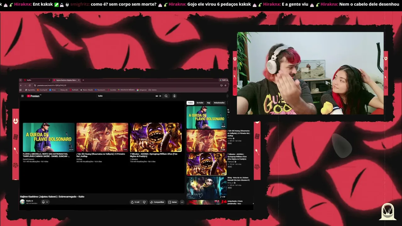Open the Prime bookmark
Screen dimensions: 402x226
click(x=53, y=90)
